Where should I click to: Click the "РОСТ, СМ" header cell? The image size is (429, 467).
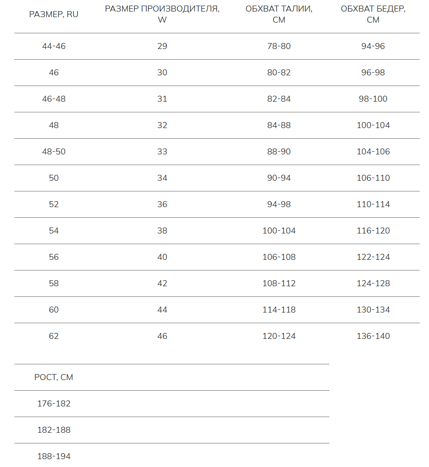(54, 377)
